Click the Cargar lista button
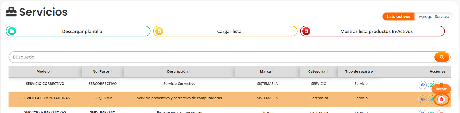The height and width of the screenshot is (113, 460). click(229, 31)
